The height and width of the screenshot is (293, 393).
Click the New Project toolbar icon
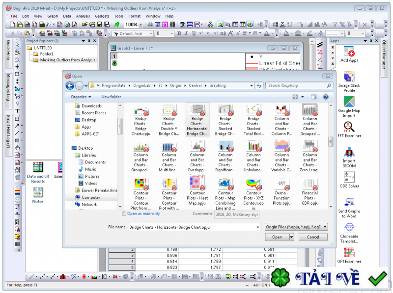(x=12, y=25)
